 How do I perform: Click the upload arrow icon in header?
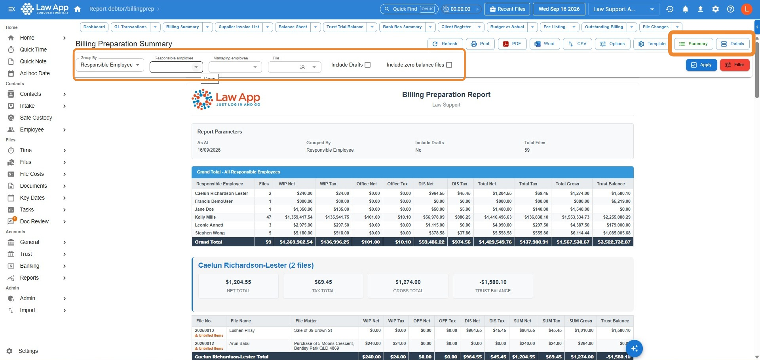(x=701, y=9)
